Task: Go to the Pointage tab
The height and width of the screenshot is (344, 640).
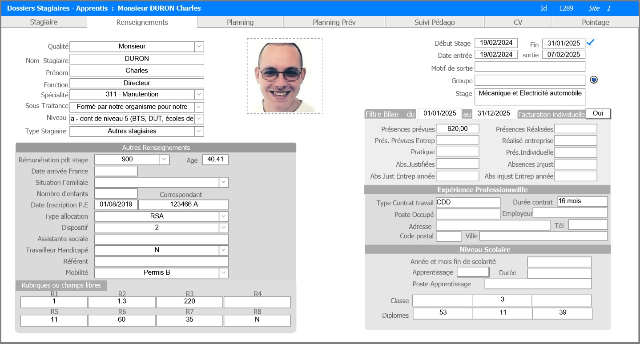Action: coord(595,22)
